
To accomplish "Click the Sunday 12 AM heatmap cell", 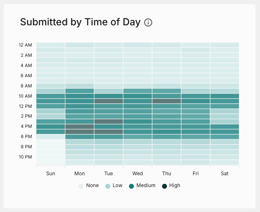I will [x=51, y=45].
